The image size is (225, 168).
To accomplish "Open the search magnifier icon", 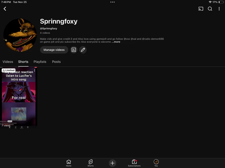I will click(x=210, y=9).
